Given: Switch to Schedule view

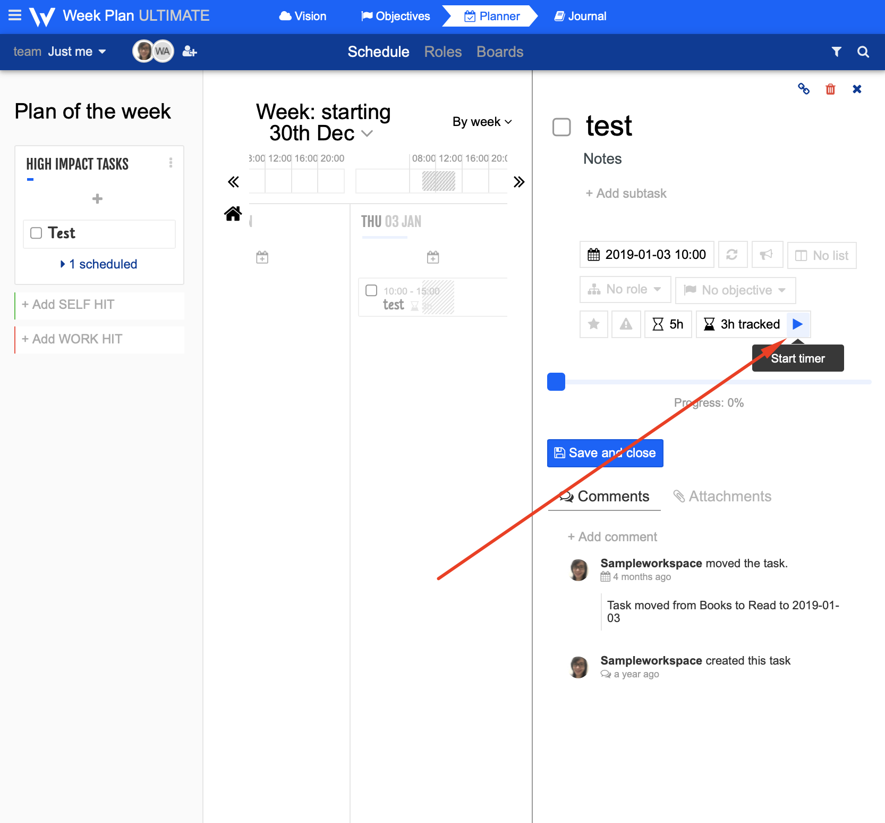Looking at the screenshot, I should 378,52.
